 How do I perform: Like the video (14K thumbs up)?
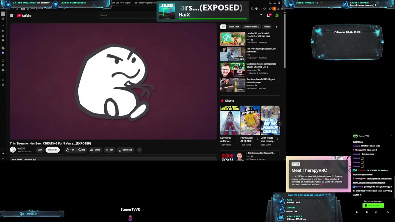pos(70,150)
